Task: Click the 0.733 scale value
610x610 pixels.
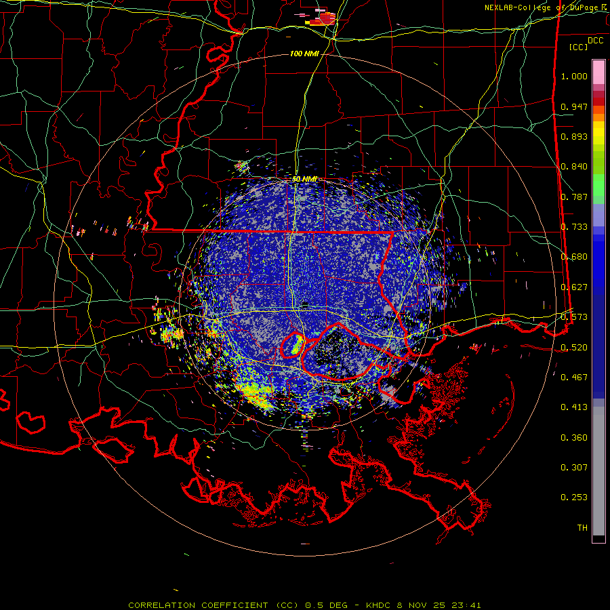Action: [574, 227]
